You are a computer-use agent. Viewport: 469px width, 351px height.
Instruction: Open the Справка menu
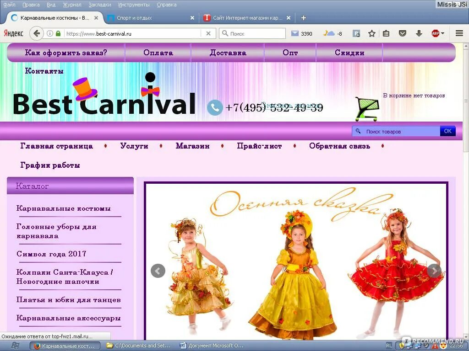click(167, 5)
